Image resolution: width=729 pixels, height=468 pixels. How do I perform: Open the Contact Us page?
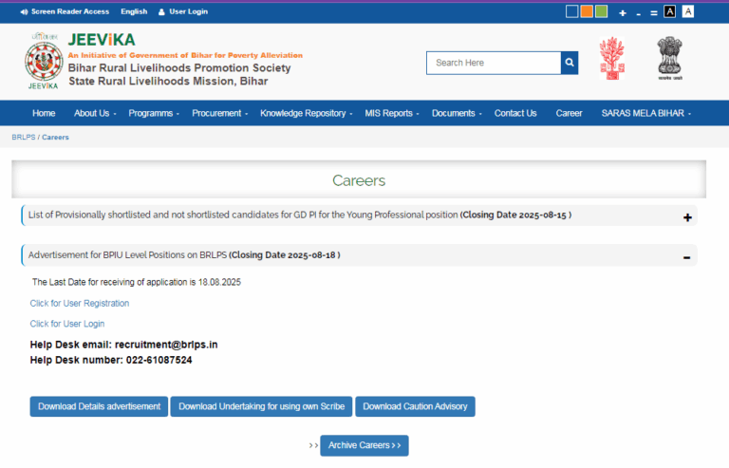515,113
